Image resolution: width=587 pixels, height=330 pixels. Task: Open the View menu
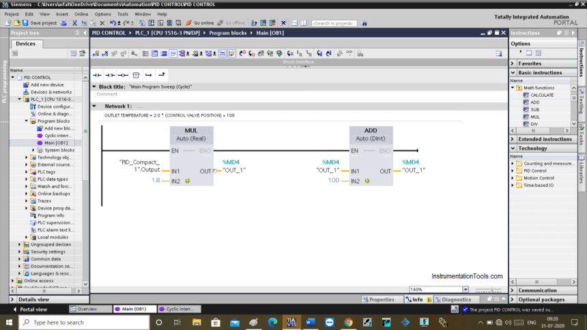tap(44, 14)
